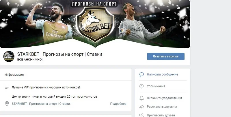Click the invite friends person icon
Viewport: 231px width, 117px height.
click(141, 115)
